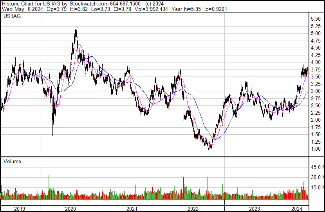Viewport: 325px width, 212px height.
Task: Click the 3.00 price axis label
Action: (x=316, y=91)
